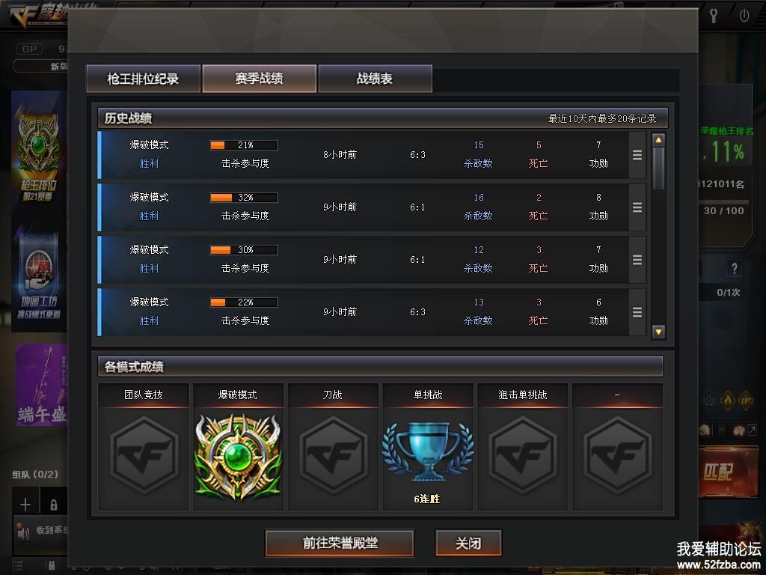
Task: Click the wrench settings icon at top right
Action: click(714, 15)
